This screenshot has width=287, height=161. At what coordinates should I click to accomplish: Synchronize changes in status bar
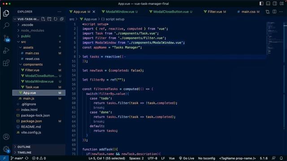[x=27, y=158]
